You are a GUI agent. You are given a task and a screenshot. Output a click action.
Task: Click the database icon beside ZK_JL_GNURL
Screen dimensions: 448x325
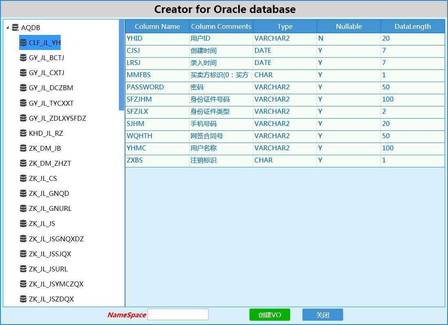pyautogui.click(x=23, y=208)
